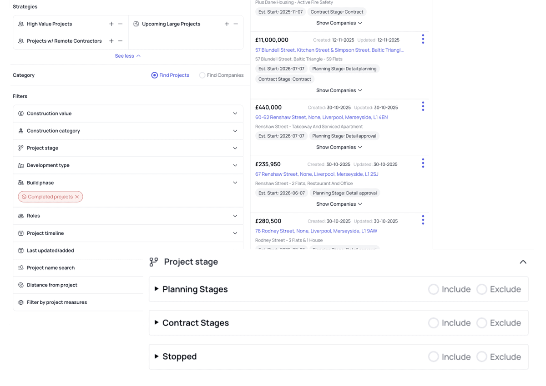The height and width of the screenshot is (386, 546).
Task: Expand Show Companies under the £440,000 project
Action: pos(339,147)
